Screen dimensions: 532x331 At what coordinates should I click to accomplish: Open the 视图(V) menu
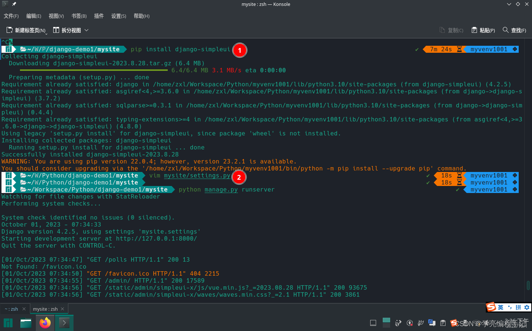56,16
